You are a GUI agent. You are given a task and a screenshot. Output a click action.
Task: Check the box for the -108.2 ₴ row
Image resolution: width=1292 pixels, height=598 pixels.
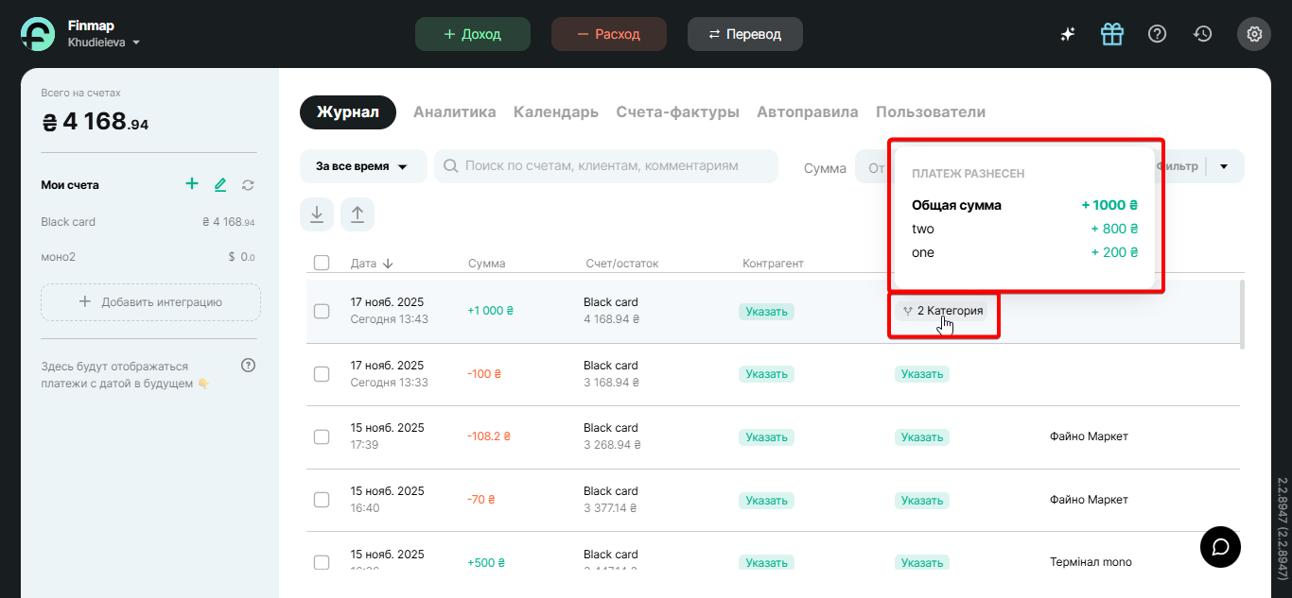(x=322, y=436)
